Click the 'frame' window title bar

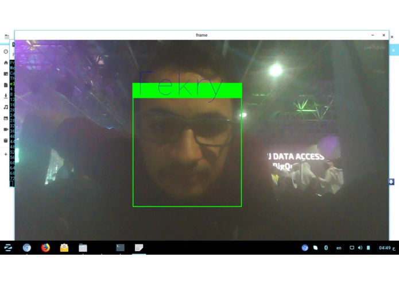click(202, 35)
